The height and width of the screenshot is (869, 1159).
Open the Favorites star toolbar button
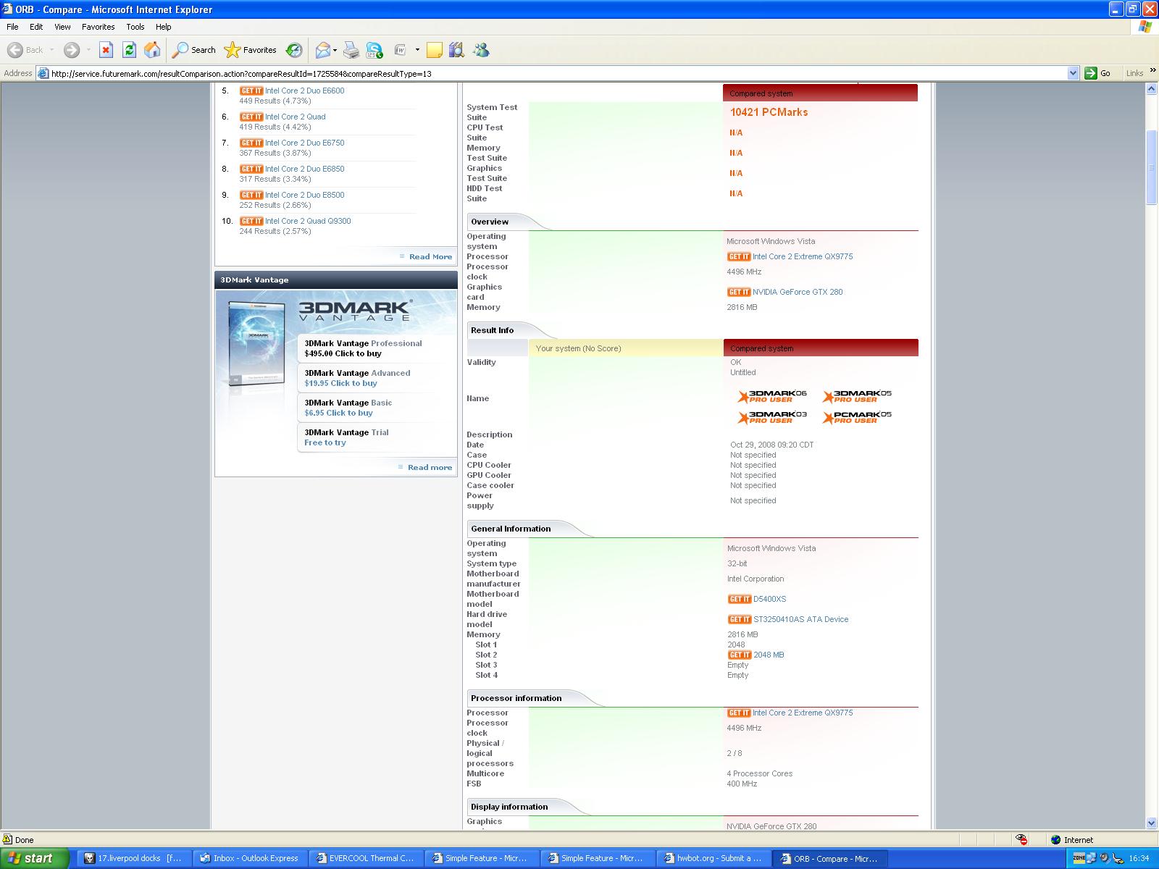pyautogui.click(x=251, y=50)
